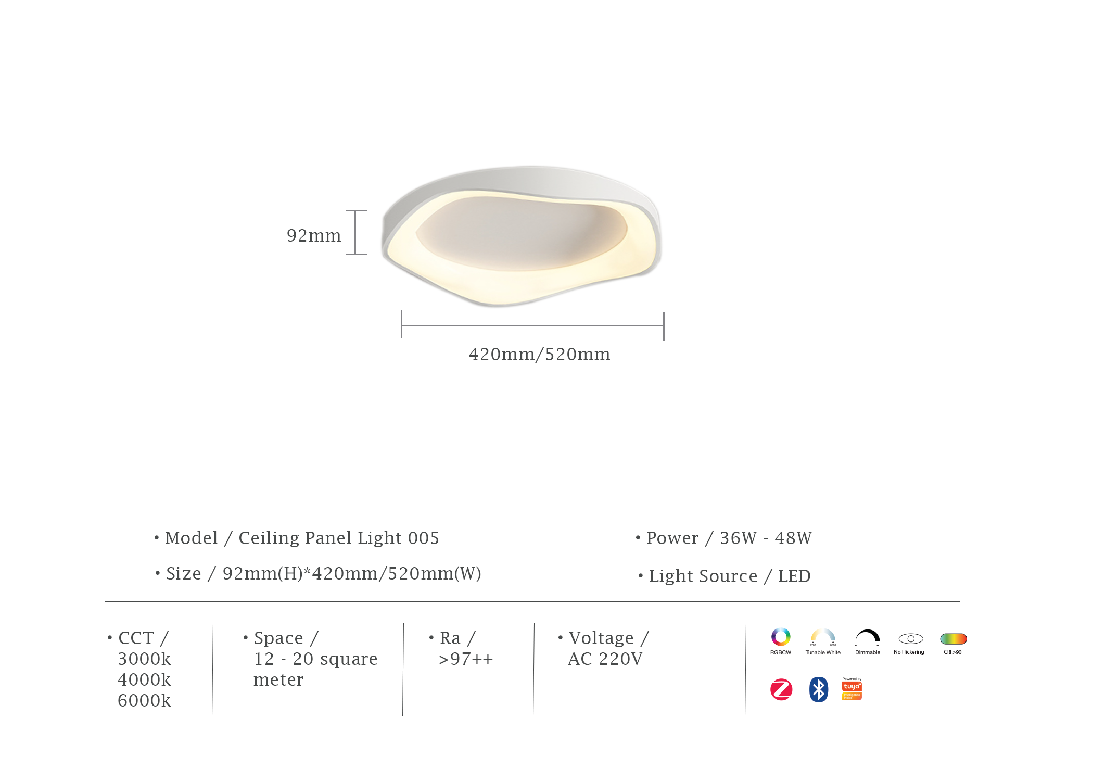1093x781 pixels.
Task: Click the ceiling lamp product image
Action: click(522, 236)
